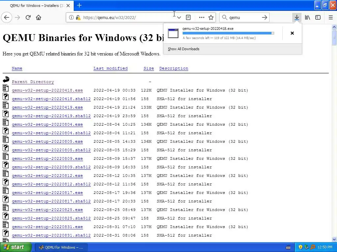
Task: Click unknown file icon for 20220418.sha512
Action: click(6, 96)
